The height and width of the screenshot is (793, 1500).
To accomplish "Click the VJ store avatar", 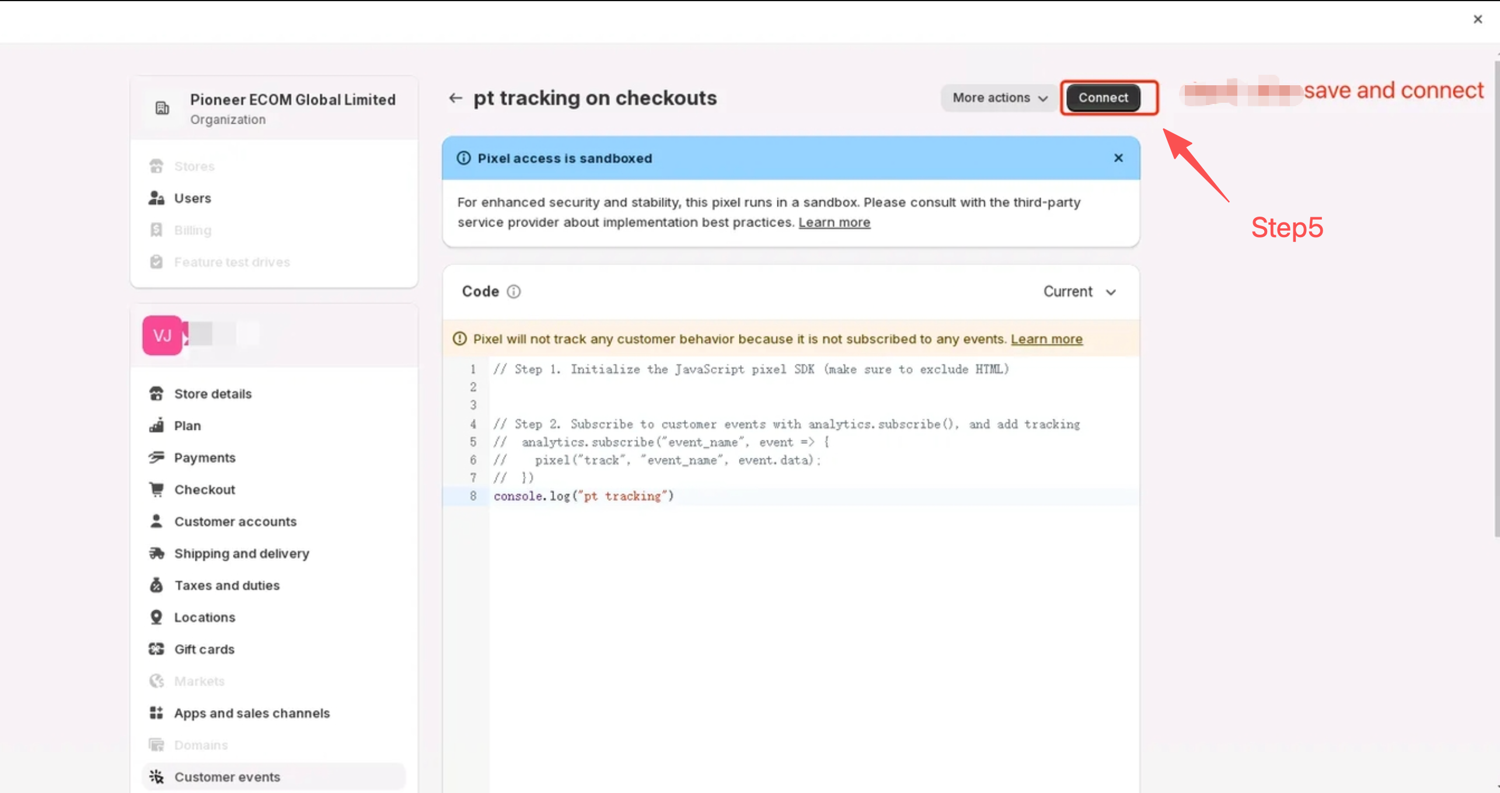I will pos(162,335).
